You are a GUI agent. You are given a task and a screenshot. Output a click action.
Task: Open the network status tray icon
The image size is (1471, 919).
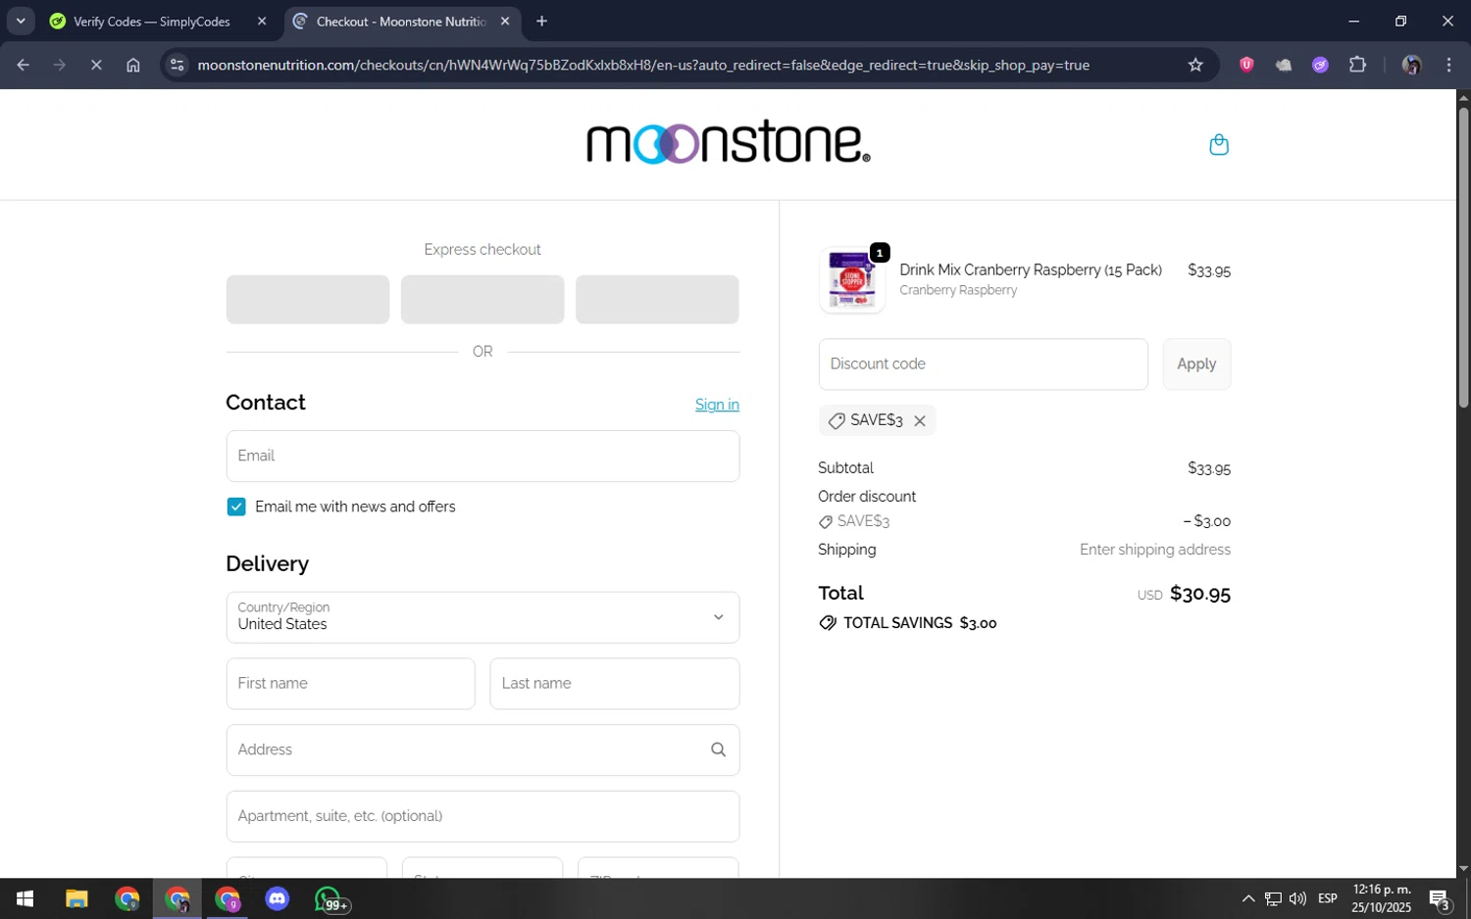[x=1273, y=899]
